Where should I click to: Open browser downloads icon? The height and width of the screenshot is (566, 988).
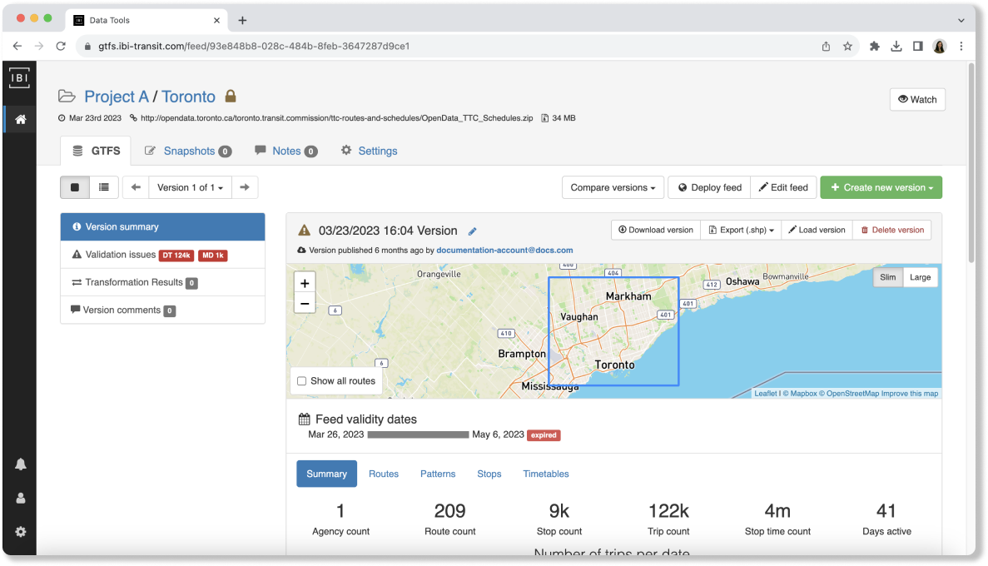(x=896, y=46)
